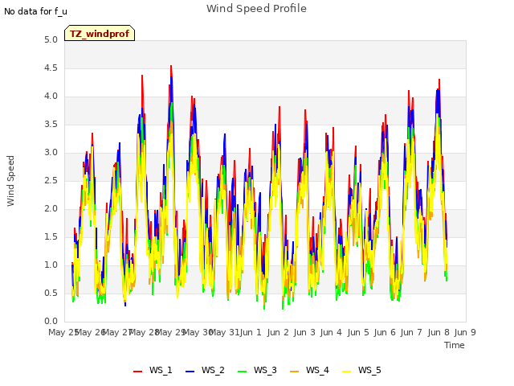Click the 0.0 y-axis tick value

coord(51,321)
